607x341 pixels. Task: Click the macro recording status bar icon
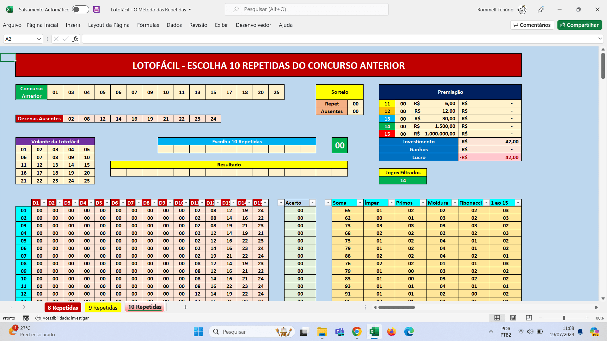click(26, 318)
